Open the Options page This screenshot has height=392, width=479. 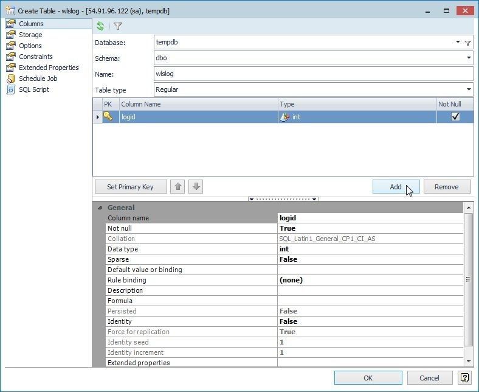[30, 46]
